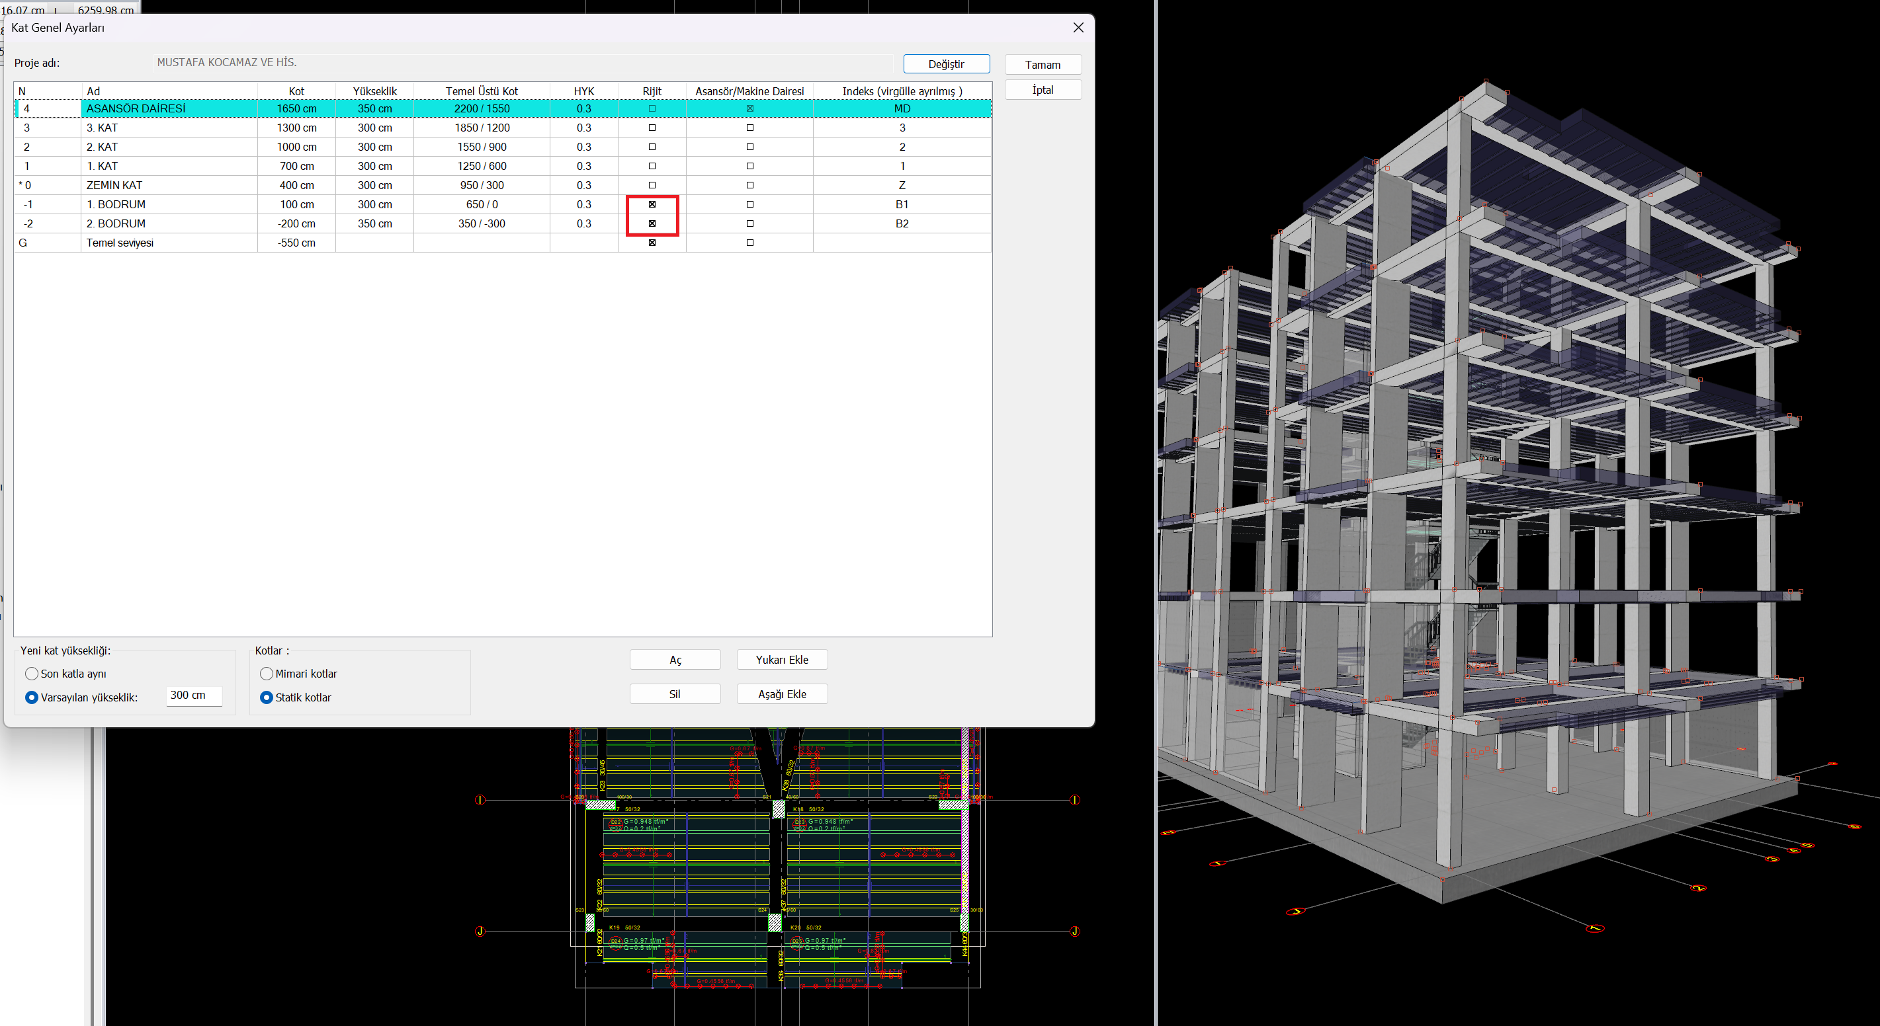This screenshot has width=1880, height=1026.
Task: Click Aşağı Ekle to add floor below
Action: [x=782, y=693]
